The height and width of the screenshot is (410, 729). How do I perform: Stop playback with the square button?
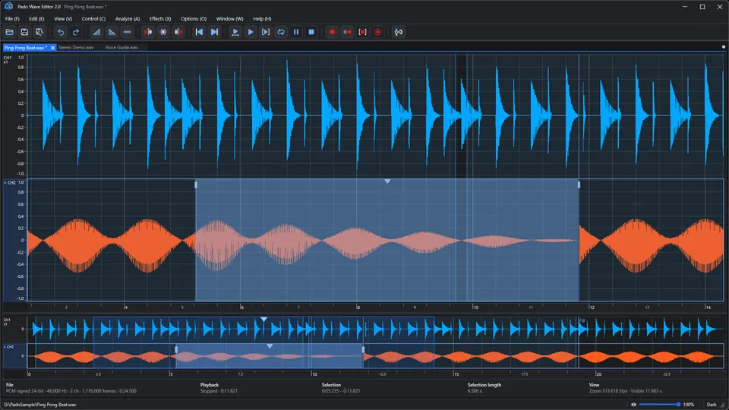coord(311,32)
